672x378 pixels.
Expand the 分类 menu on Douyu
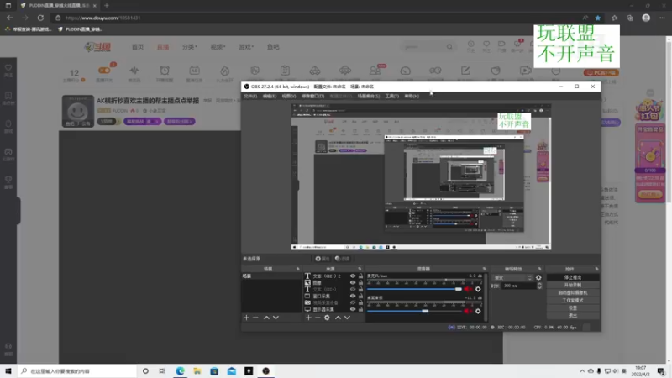[x=189, y=47]
